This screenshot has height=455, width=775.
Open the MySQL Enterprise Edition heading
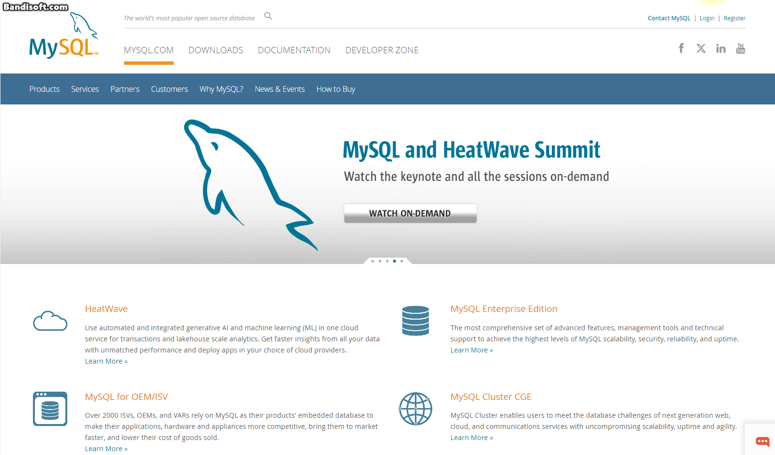[x=504, y=309]
